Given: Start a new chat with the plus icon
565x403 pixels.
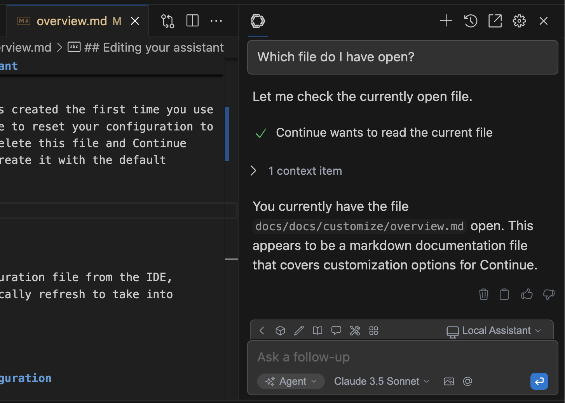Looking at the screenshot, I should click(x=446, y=21).
